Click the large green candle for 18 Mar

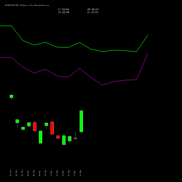tap(81, 121)
